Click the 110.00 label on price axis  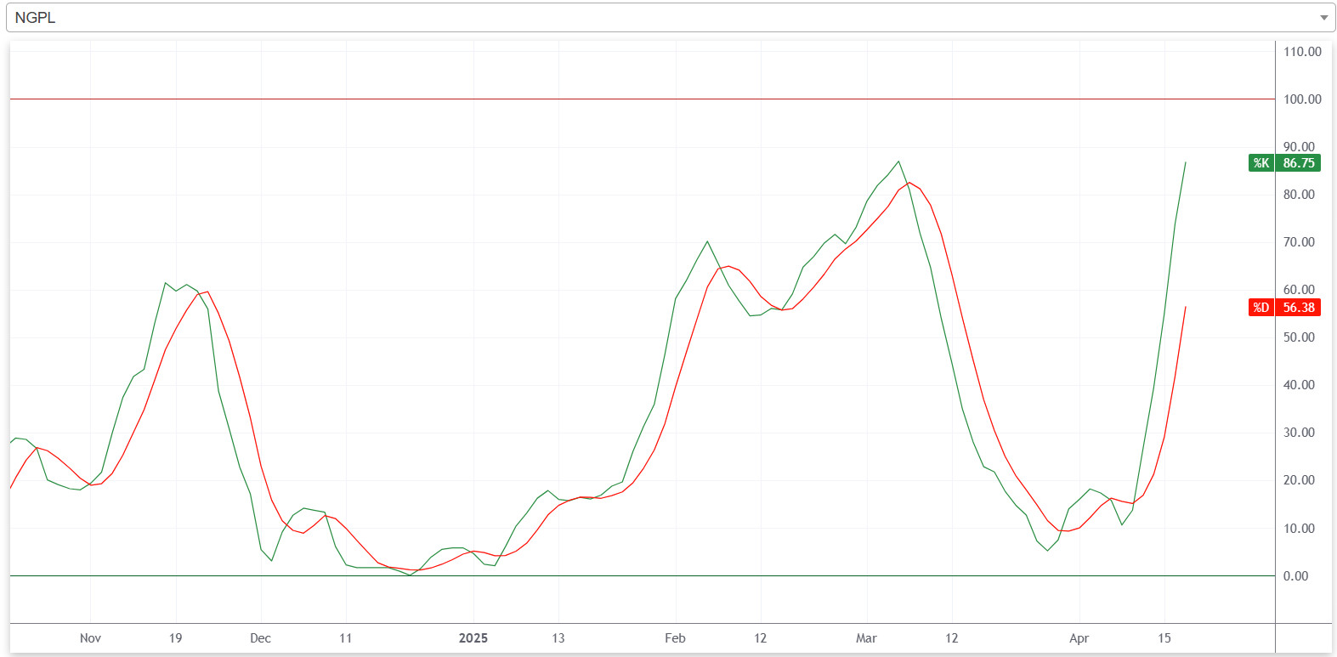[x=1302, y=52]
